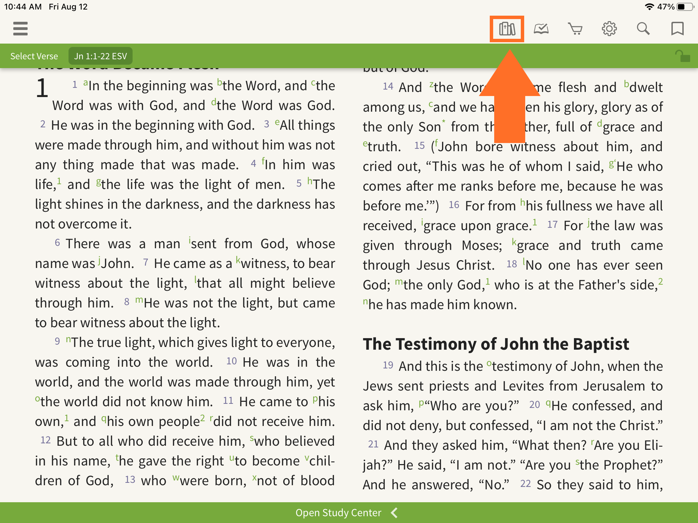Tap heading 'The Testimony of John the Baptist'

point(496,344)
